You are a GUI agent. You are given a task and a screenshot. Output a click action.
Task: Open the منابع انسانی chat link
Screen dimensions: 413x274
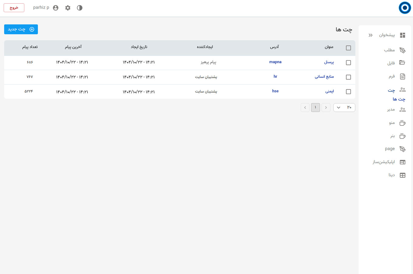click(324, 77)
